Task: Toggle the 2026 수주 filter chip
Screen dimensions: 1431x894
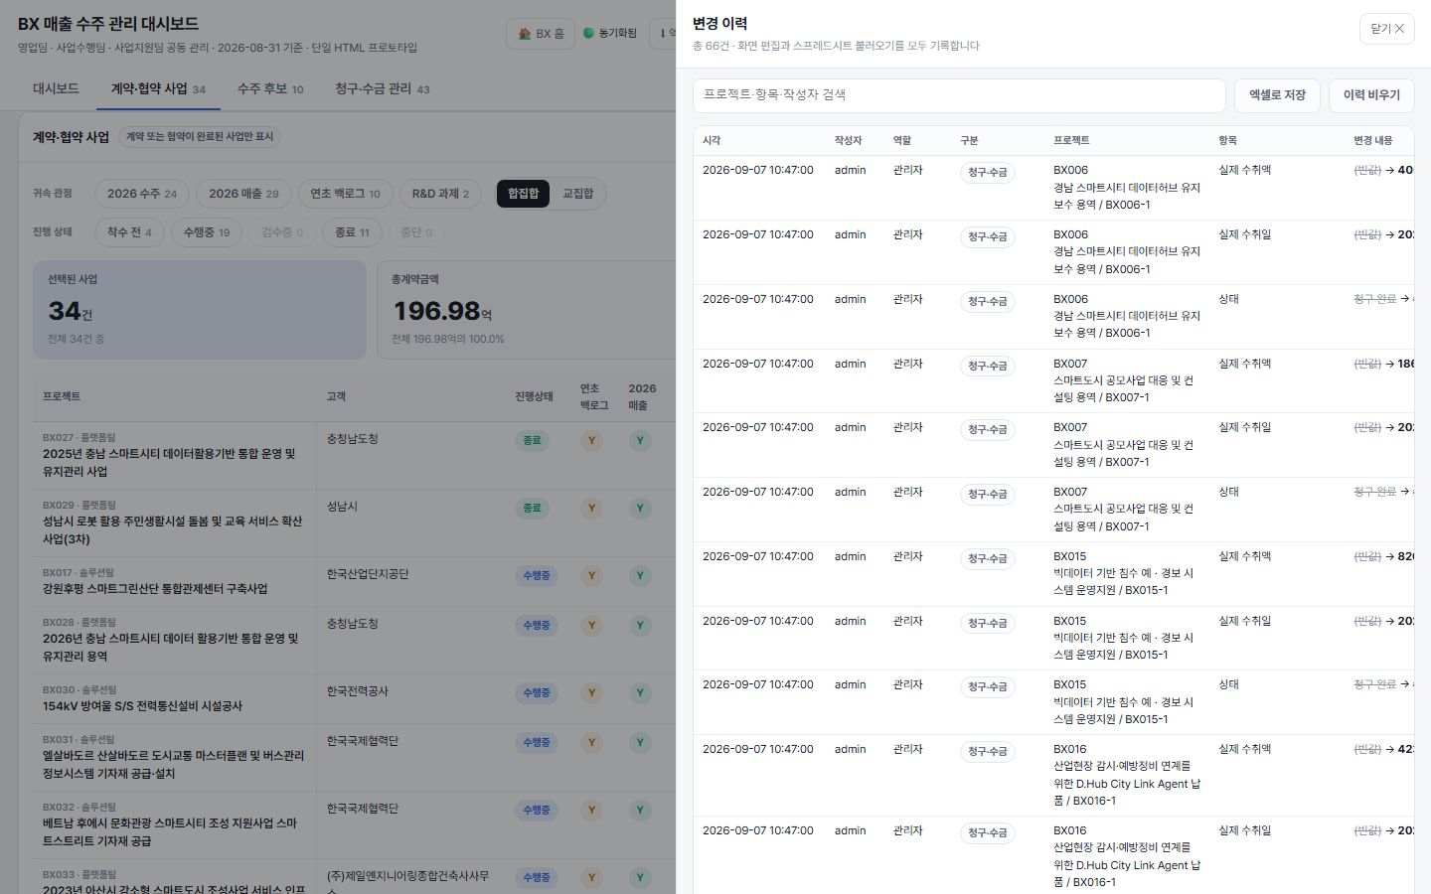Action: pyautogui.click(x=142, y=194)
